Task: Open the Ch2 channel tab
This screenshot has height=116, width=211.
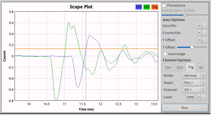Action: point(180,67)
